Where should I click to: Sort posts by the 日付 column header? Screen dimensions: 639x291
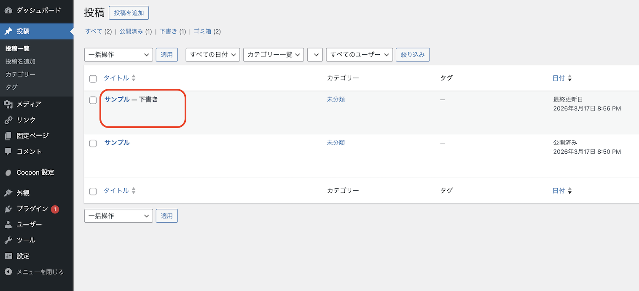click(558, 78)
